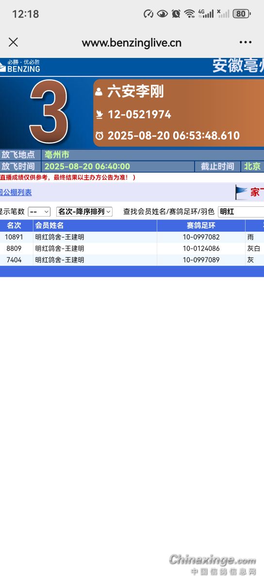Viewport: 264px width, 584px height.
Task: Tap the alarm icon in status bar
Action: click(176, 14)
